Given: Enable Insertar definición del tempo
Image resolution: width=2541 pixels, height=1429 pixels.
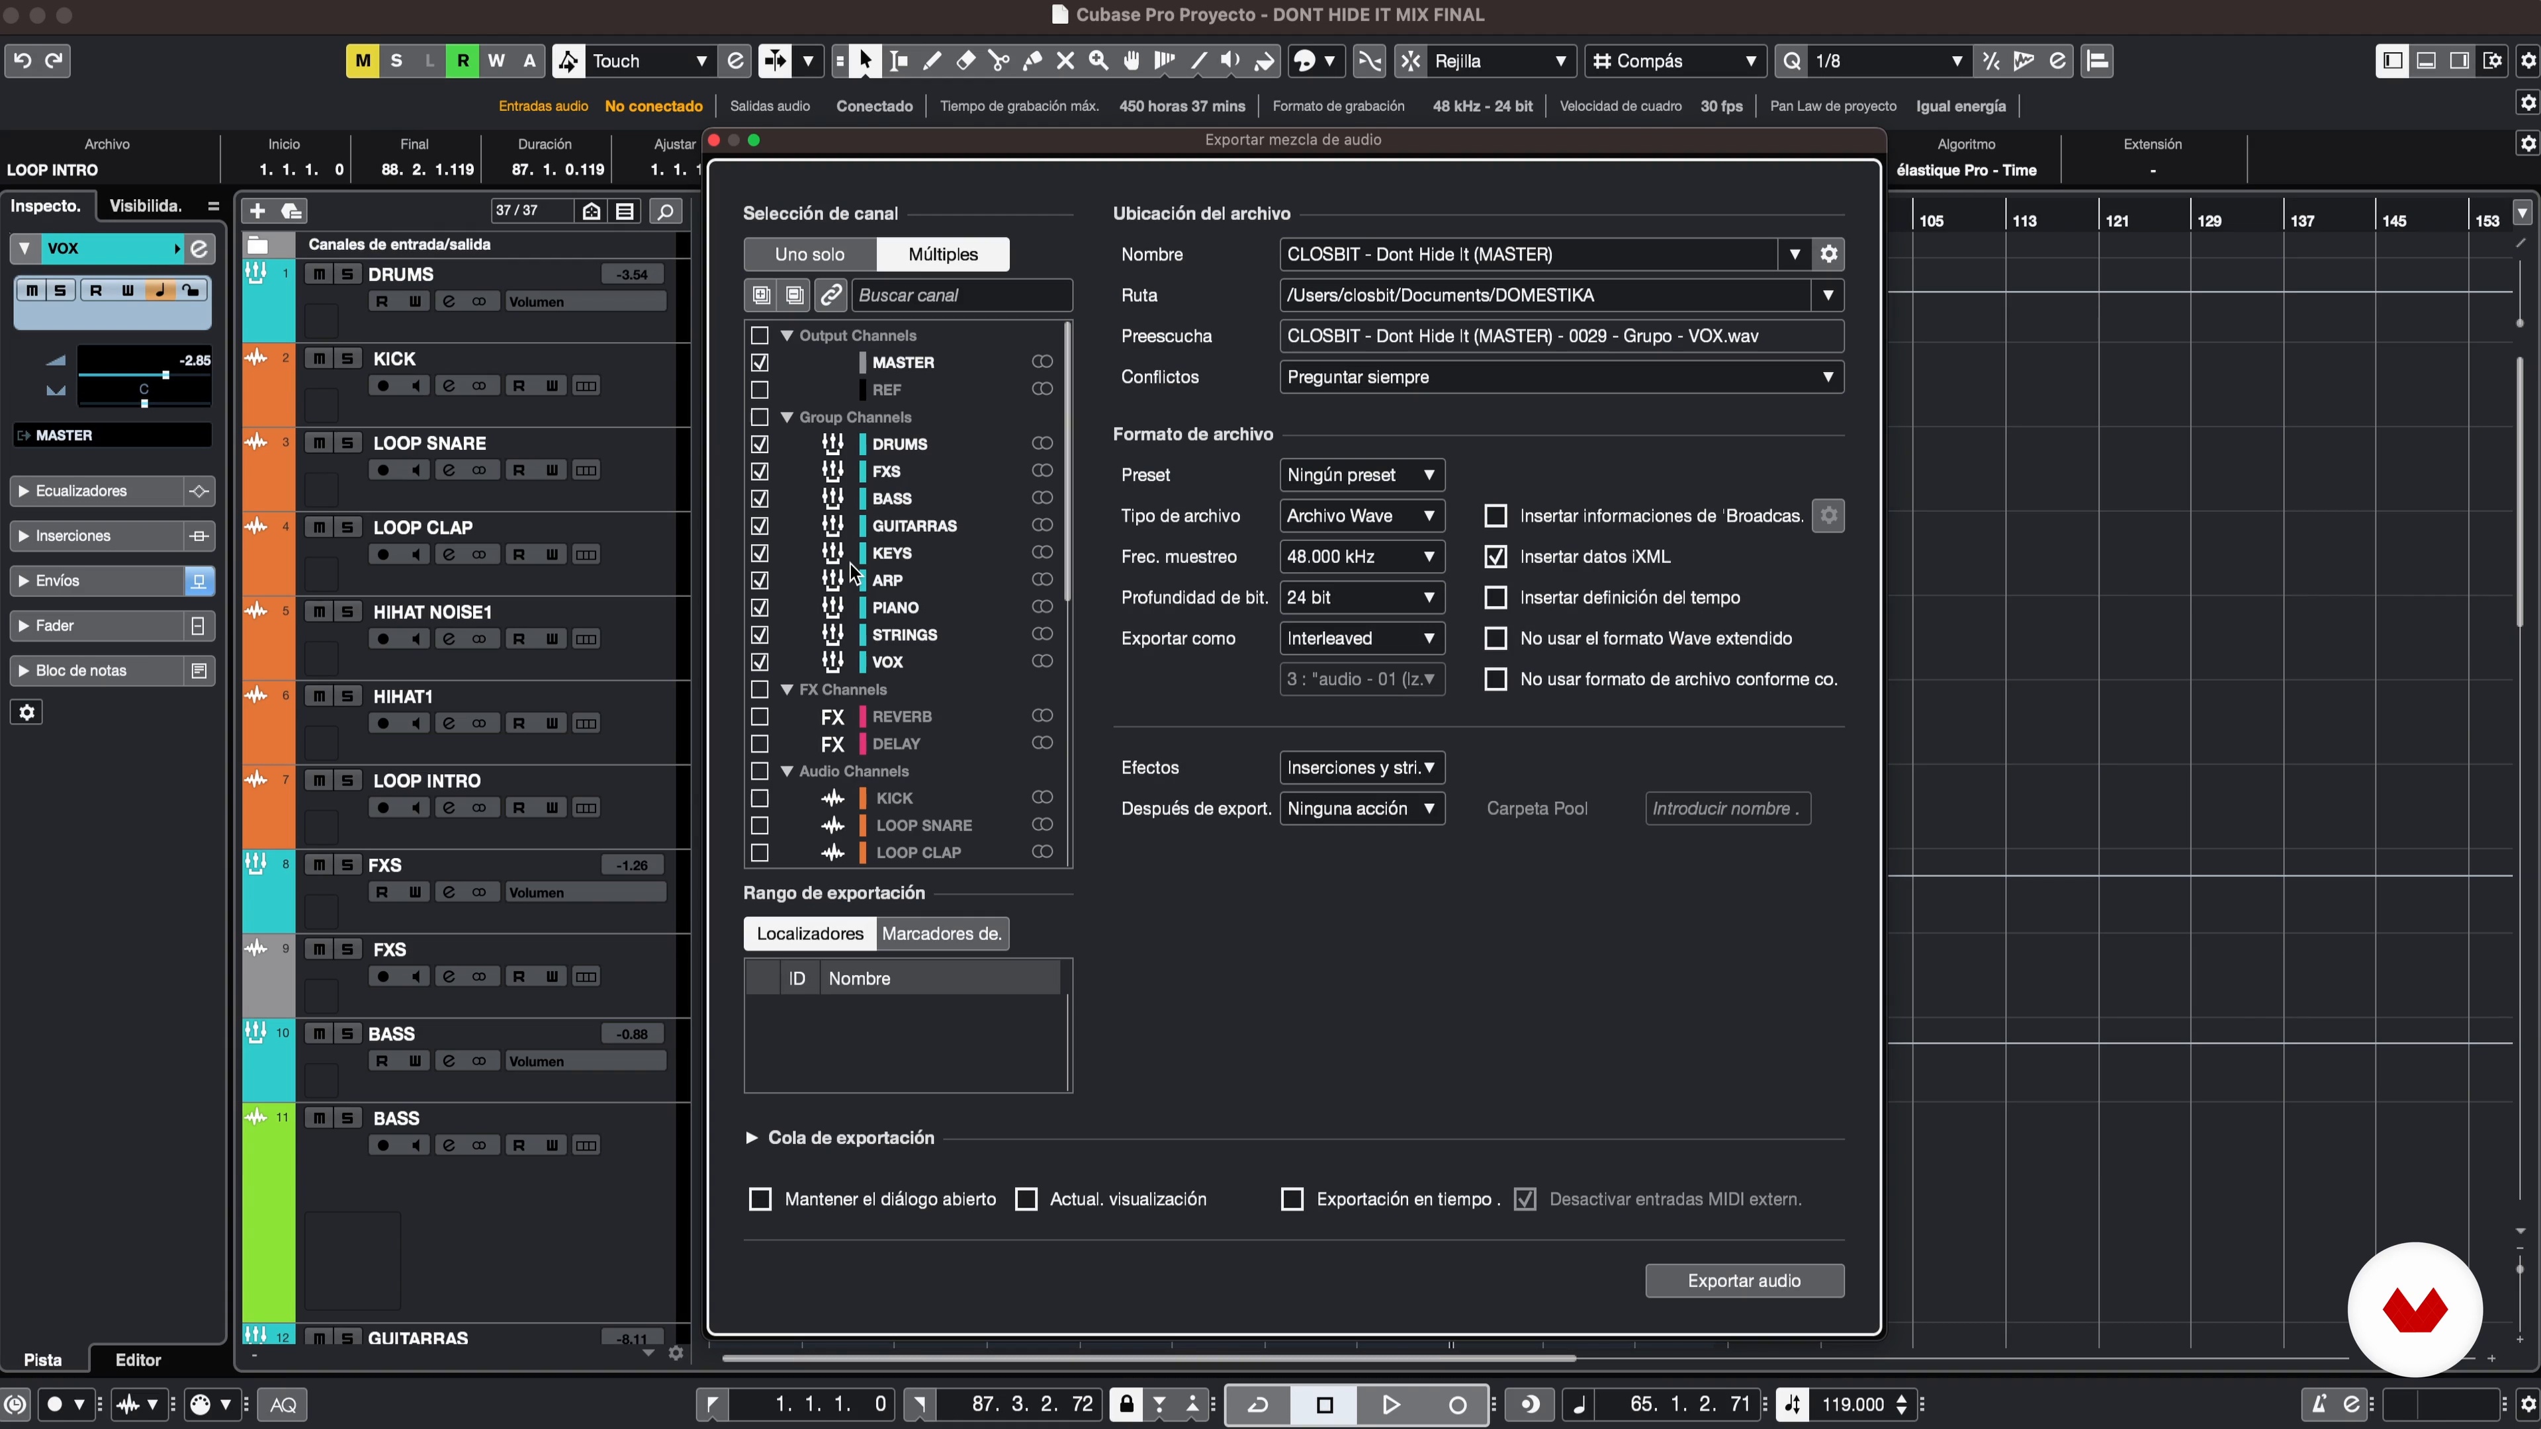Looking at the screenshot, I should 1495,597.
